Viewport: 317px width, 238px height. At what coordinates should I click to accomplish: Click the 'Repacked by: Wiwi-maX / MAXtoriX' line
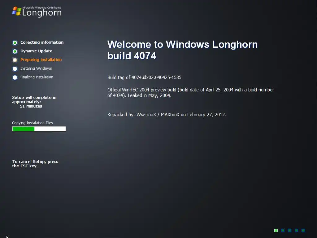(x=167, y=115)
